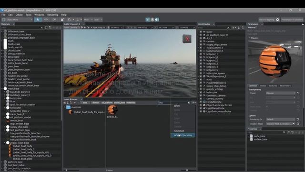
Task: Toggle the supply_ship_camera node checkbox
Action: point(201,44)
